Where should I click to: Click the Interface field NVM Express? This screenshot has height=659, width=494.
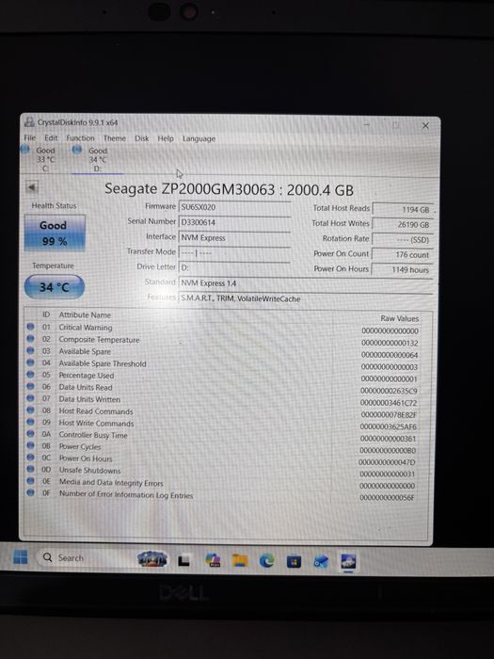[x=234, y=237]
